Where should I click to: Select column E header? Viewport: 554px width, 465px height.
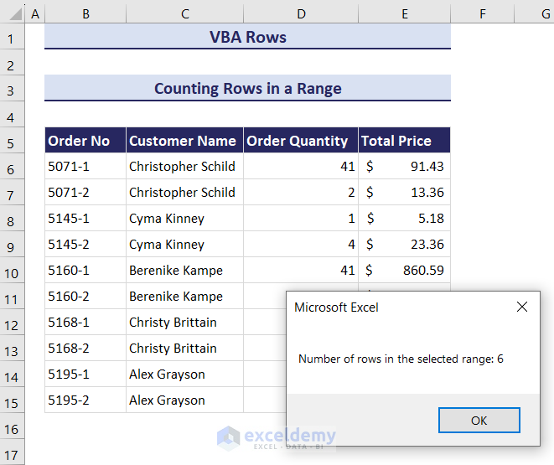tap(405, 14)
